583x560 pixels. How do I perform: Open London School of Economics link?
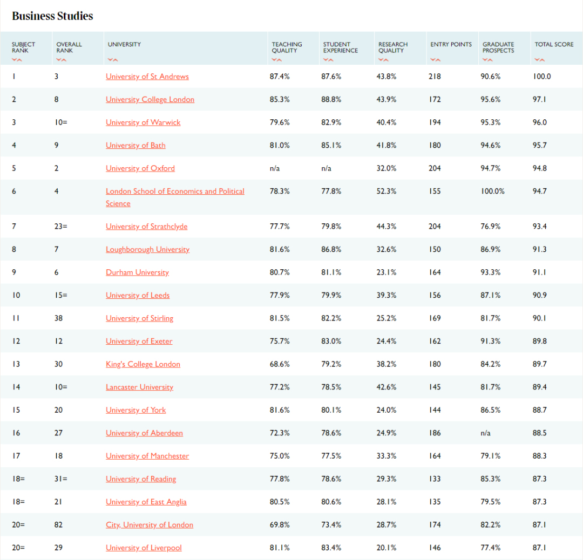[x=175, y=192]
